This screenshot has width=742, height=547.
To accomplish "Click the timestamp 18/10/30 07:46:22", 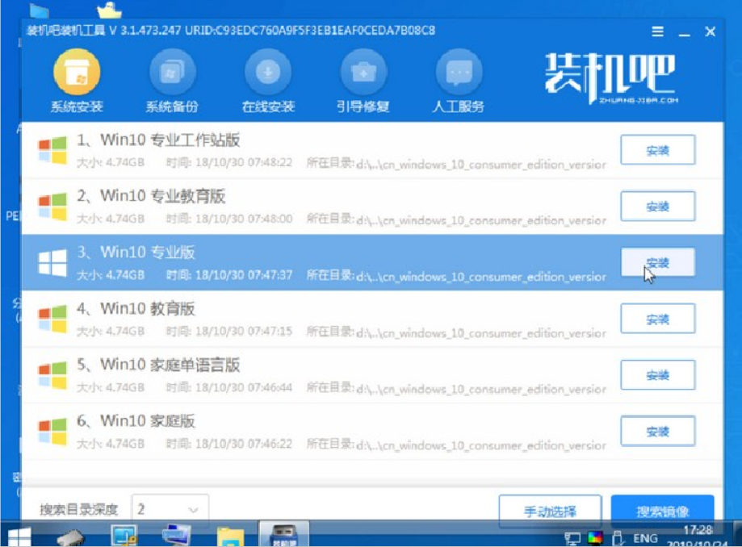I will coord(243,444).
